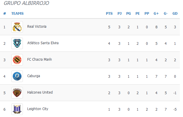The width and height of the screenshot is (183, 117).
Task: Open the Leighton City team link
Action: coord(38,109)
